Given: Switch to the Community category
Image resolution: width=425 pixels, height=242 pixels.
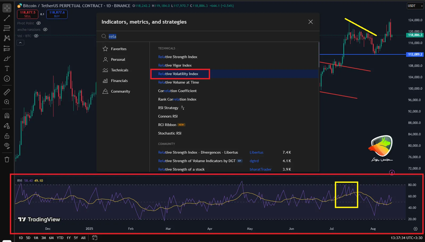Looking at the screenshot, I should (x=120, y=91).
